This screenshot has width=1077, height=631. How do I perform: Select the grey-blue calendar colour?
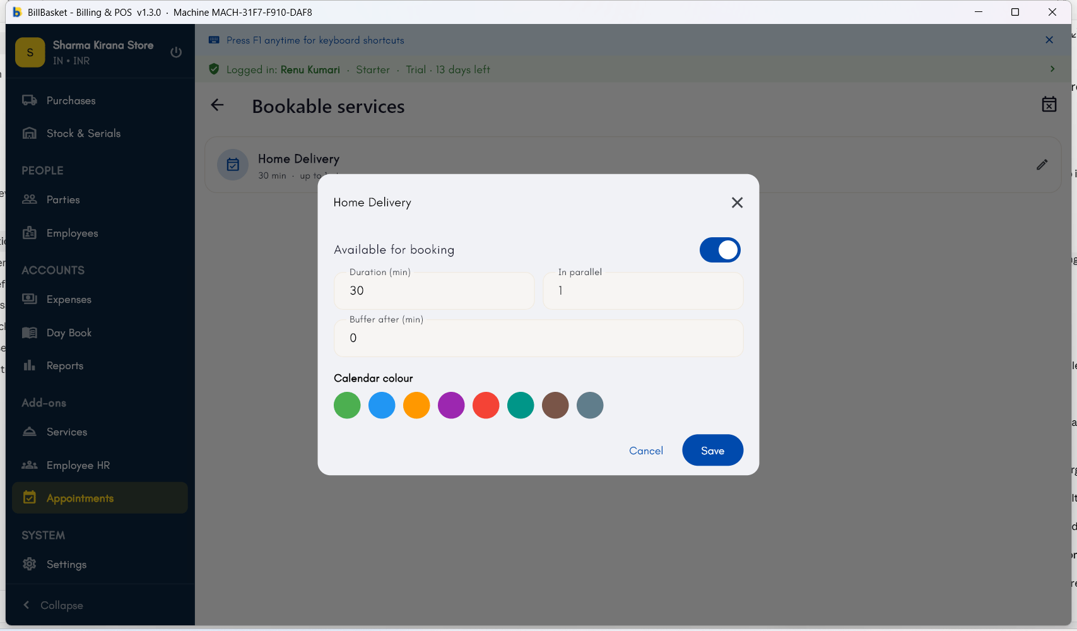point(590,405)
